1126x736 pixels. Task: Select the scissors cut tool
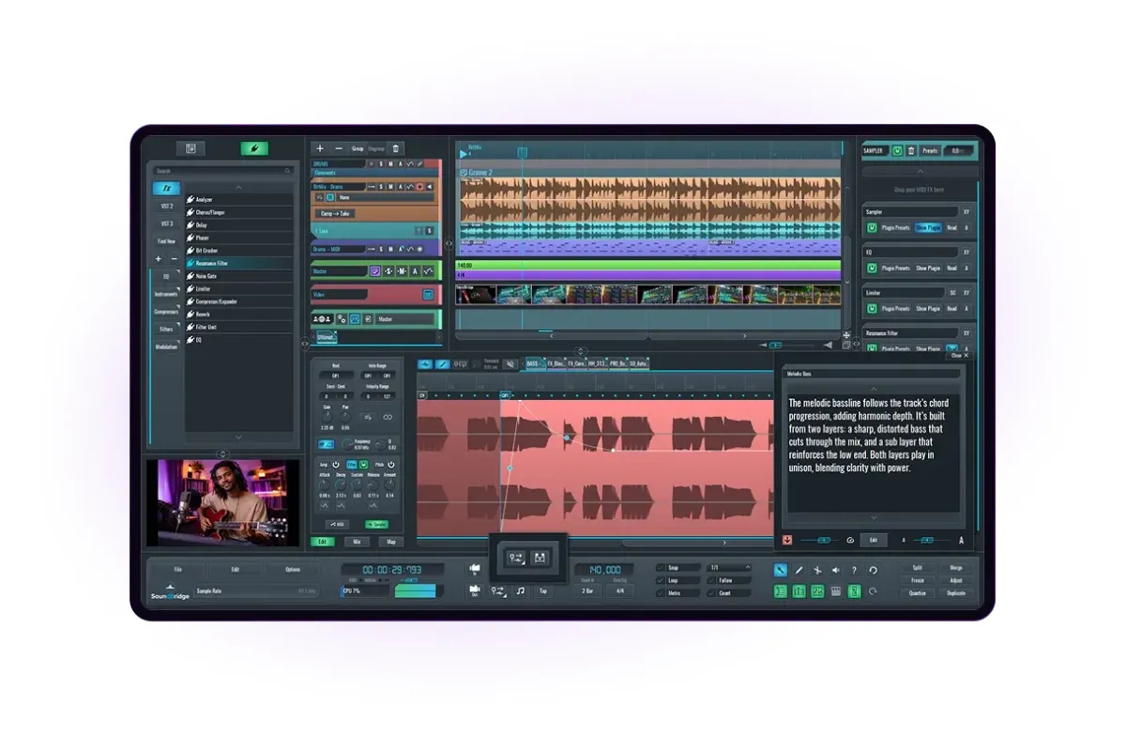pos(817,570)
